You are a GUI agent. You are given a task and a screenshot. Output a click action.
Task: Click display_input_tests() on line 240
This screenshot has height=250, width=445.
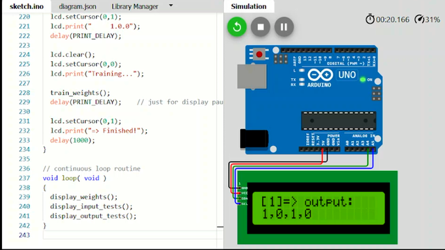(x=91, y=206)
